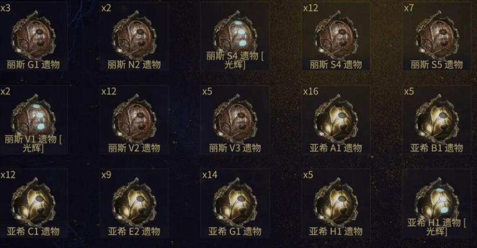Image resolution: width=477 pixels, height=248 pixels.
Task: Click the 亚希 A1 遗物 text label
Action: (336, 148)
